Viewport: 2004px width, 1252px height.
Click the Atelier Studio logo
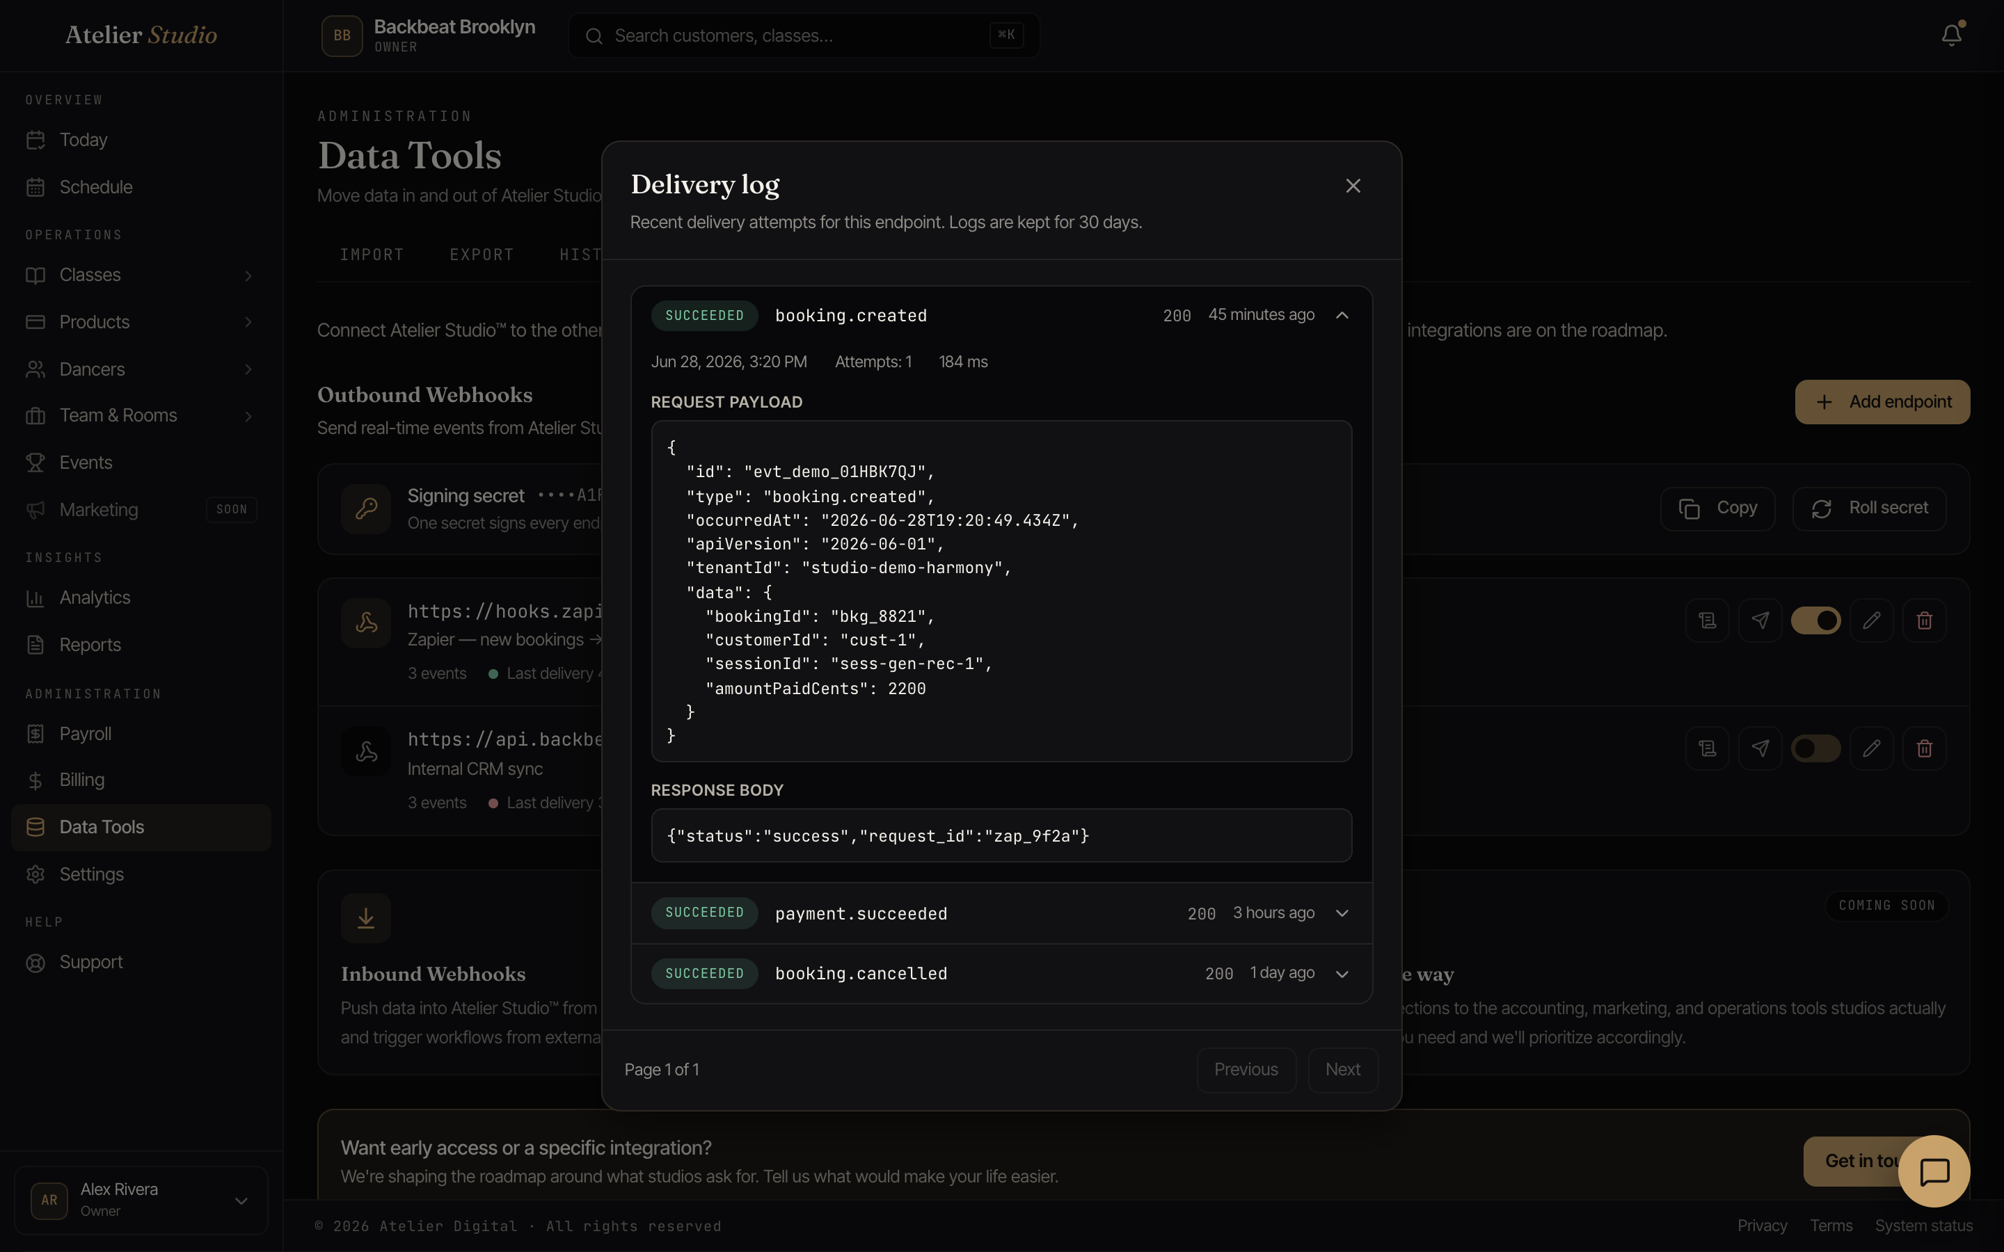click(142, 35)
